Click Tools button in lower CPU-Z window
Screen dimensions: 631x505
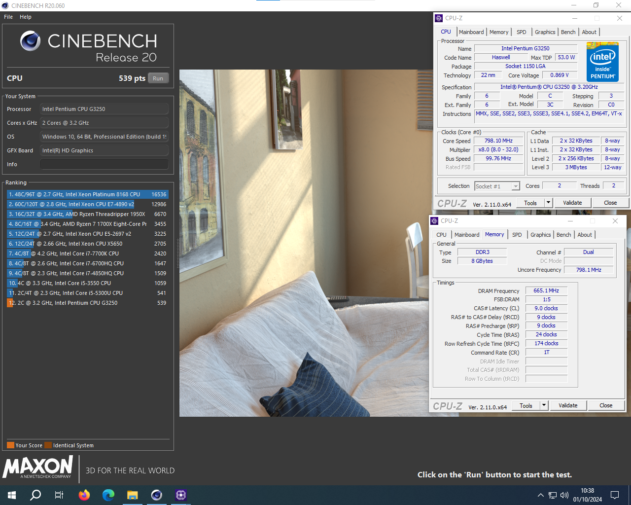pos(526,405)
